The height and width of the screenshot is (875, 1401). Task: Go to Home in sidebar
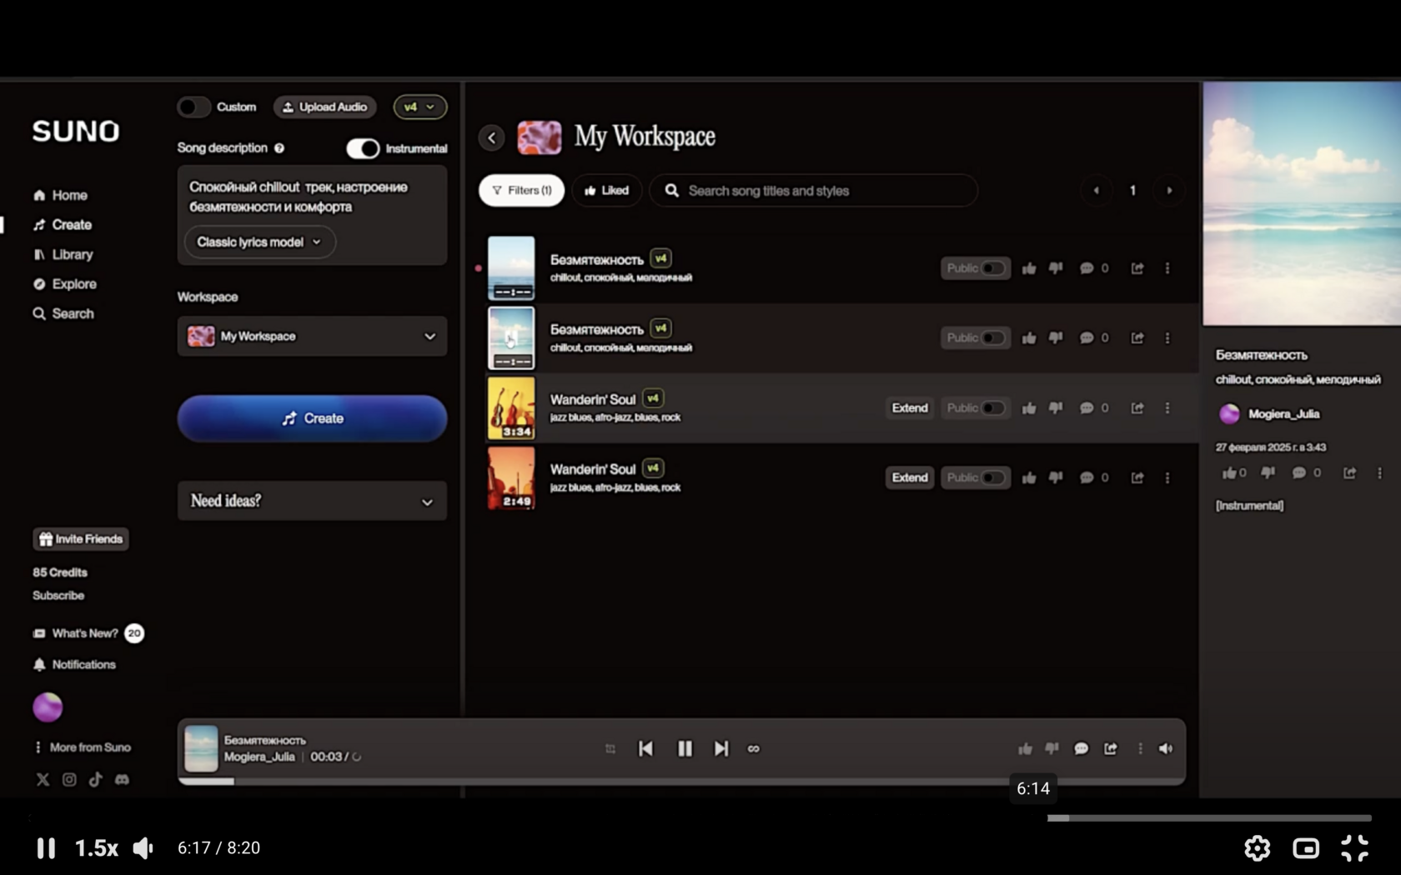pyautogui.click(x=60, y=195)
